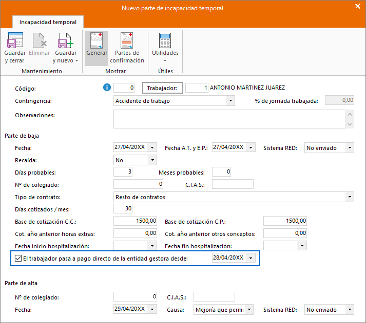Click the % de jornada trabajada field
The height and width of the screenshot is (323, 366).
tap(339, 100)
